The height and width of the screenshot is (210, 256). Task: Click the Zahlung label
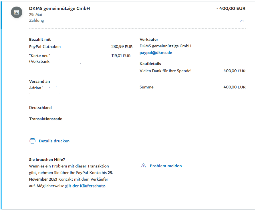point(36,20)
